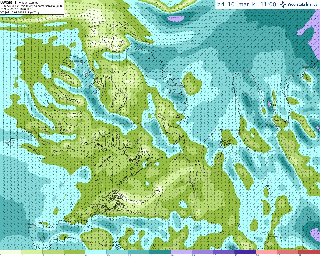Viewport: 320px width, 257px height.
Task: Select the Bjargtangar station label
Action: (8, 143)
